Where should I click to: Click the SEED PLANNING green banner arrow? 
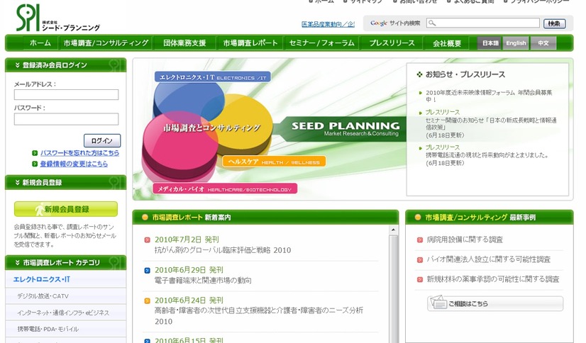point(340,129)
